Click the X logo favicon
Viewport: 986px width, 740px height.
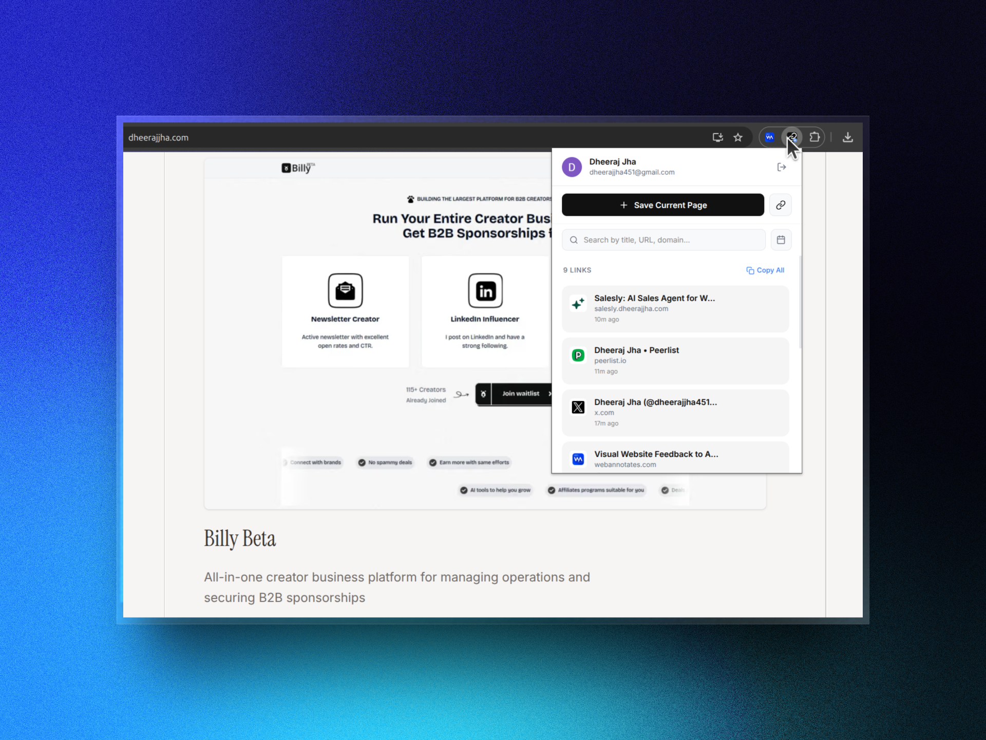coord(578,407)
